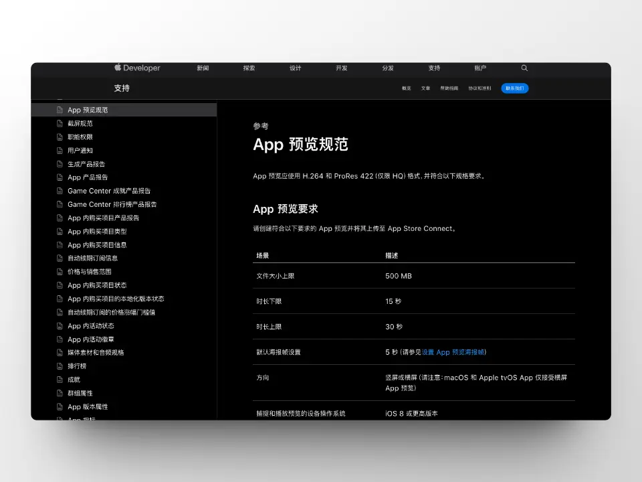This screenshot has width=642, height=482.
Task: Click the document icon beside 截屏规范
Action: point(60,124)
